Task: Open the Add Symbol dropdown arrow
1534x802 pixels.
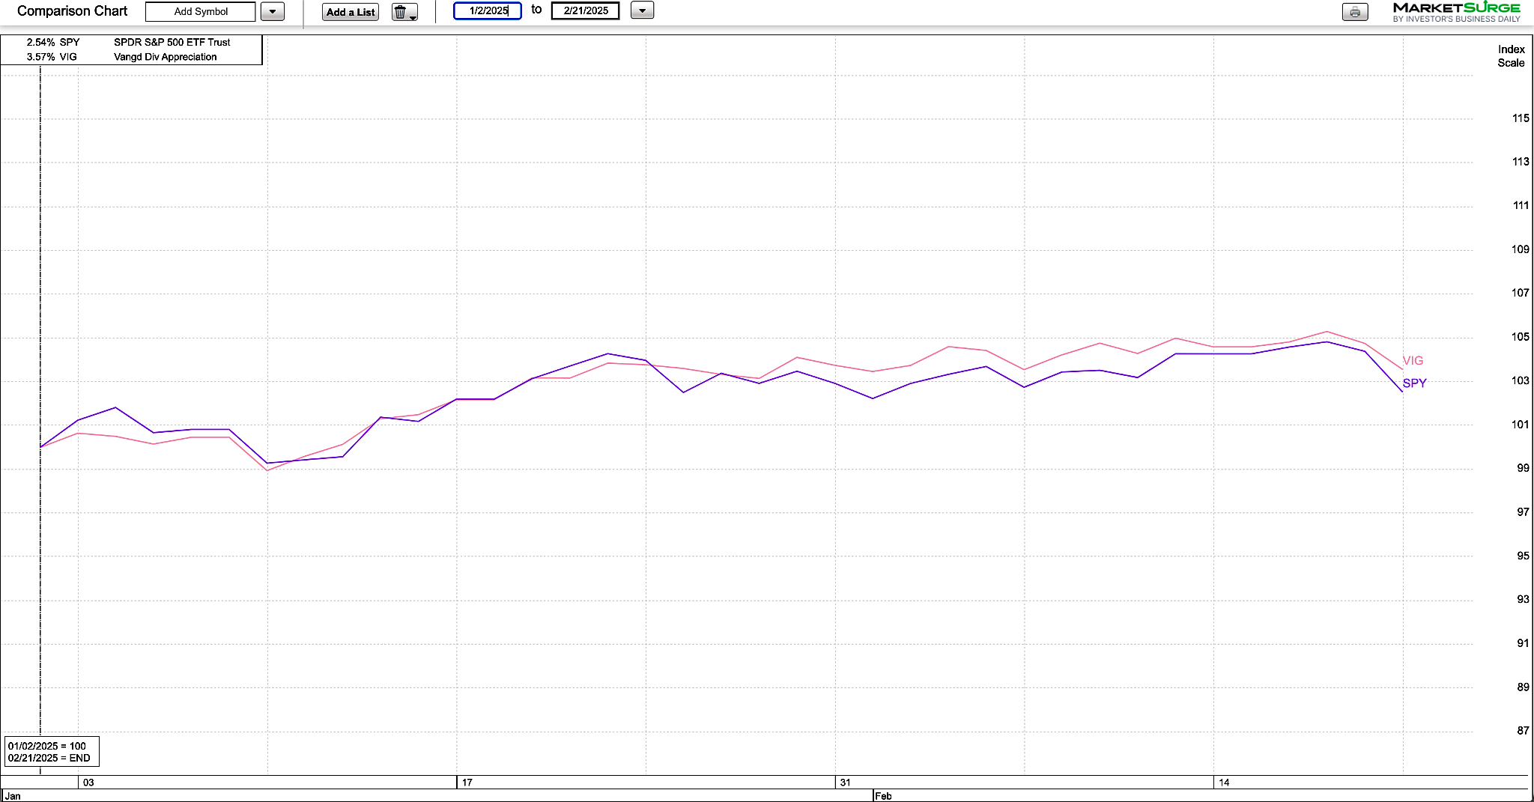Action: coord(273,12)
